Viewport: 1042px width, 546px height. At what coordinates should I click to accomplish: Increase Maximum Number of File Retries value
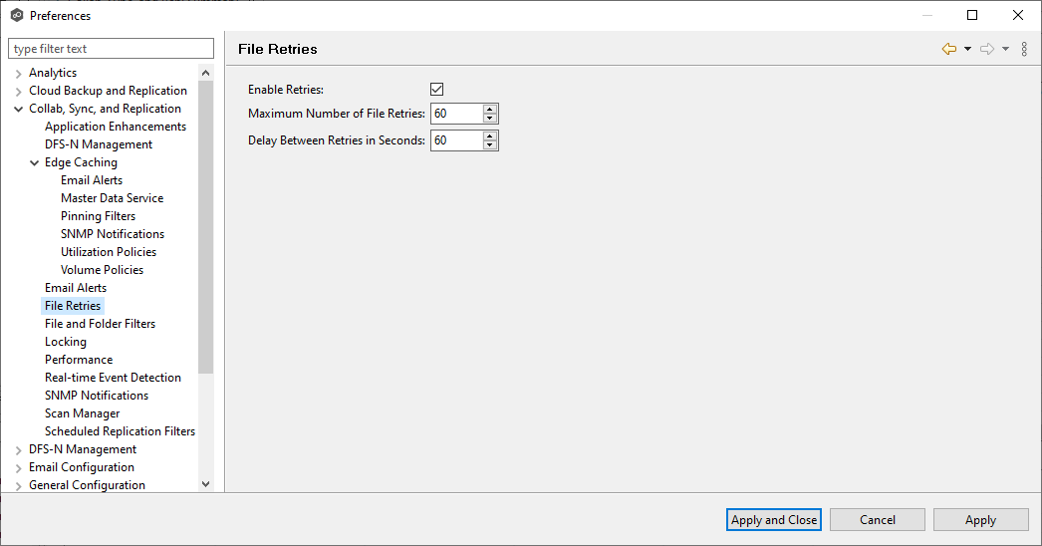[489, 109]
